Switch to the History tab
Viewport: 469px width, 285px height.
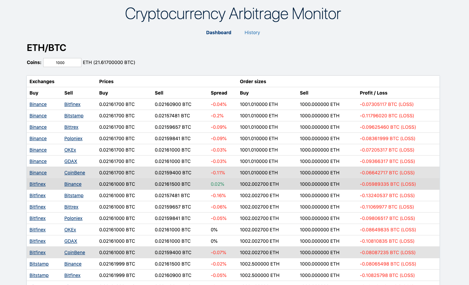click(252, 33)
